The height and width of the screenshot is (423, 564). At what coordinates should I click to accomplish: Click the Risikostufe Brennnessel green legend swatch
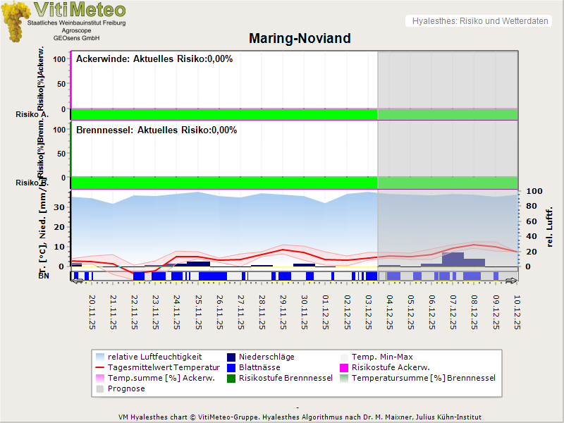click(x=231, y=378)
